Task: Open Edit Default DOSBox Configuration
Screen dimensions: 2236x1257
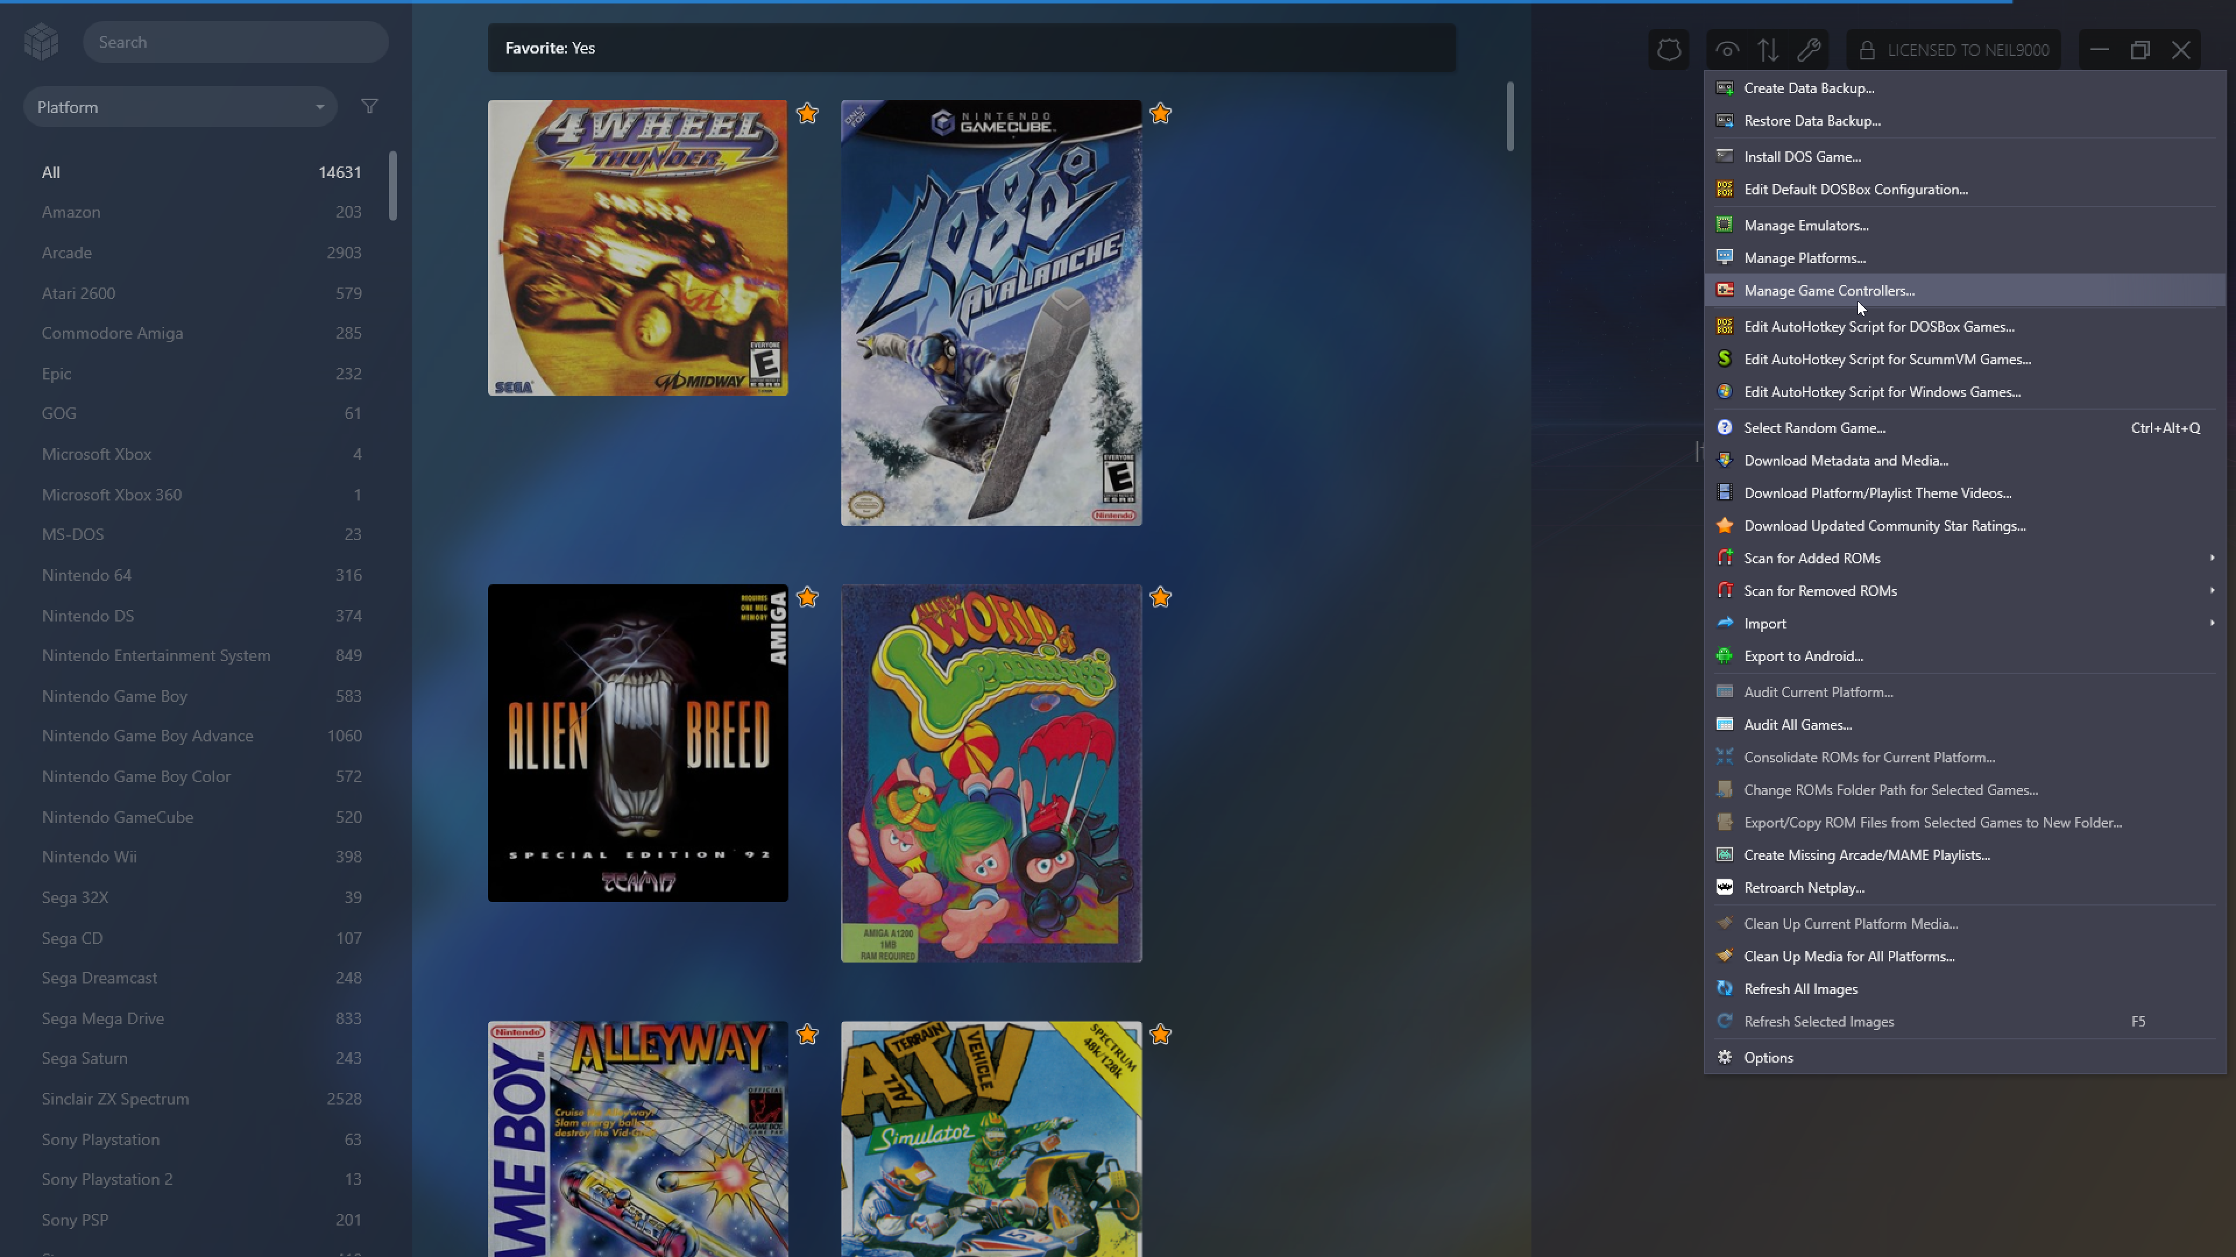Action: pyautogui.click(x=1965, y=189)
